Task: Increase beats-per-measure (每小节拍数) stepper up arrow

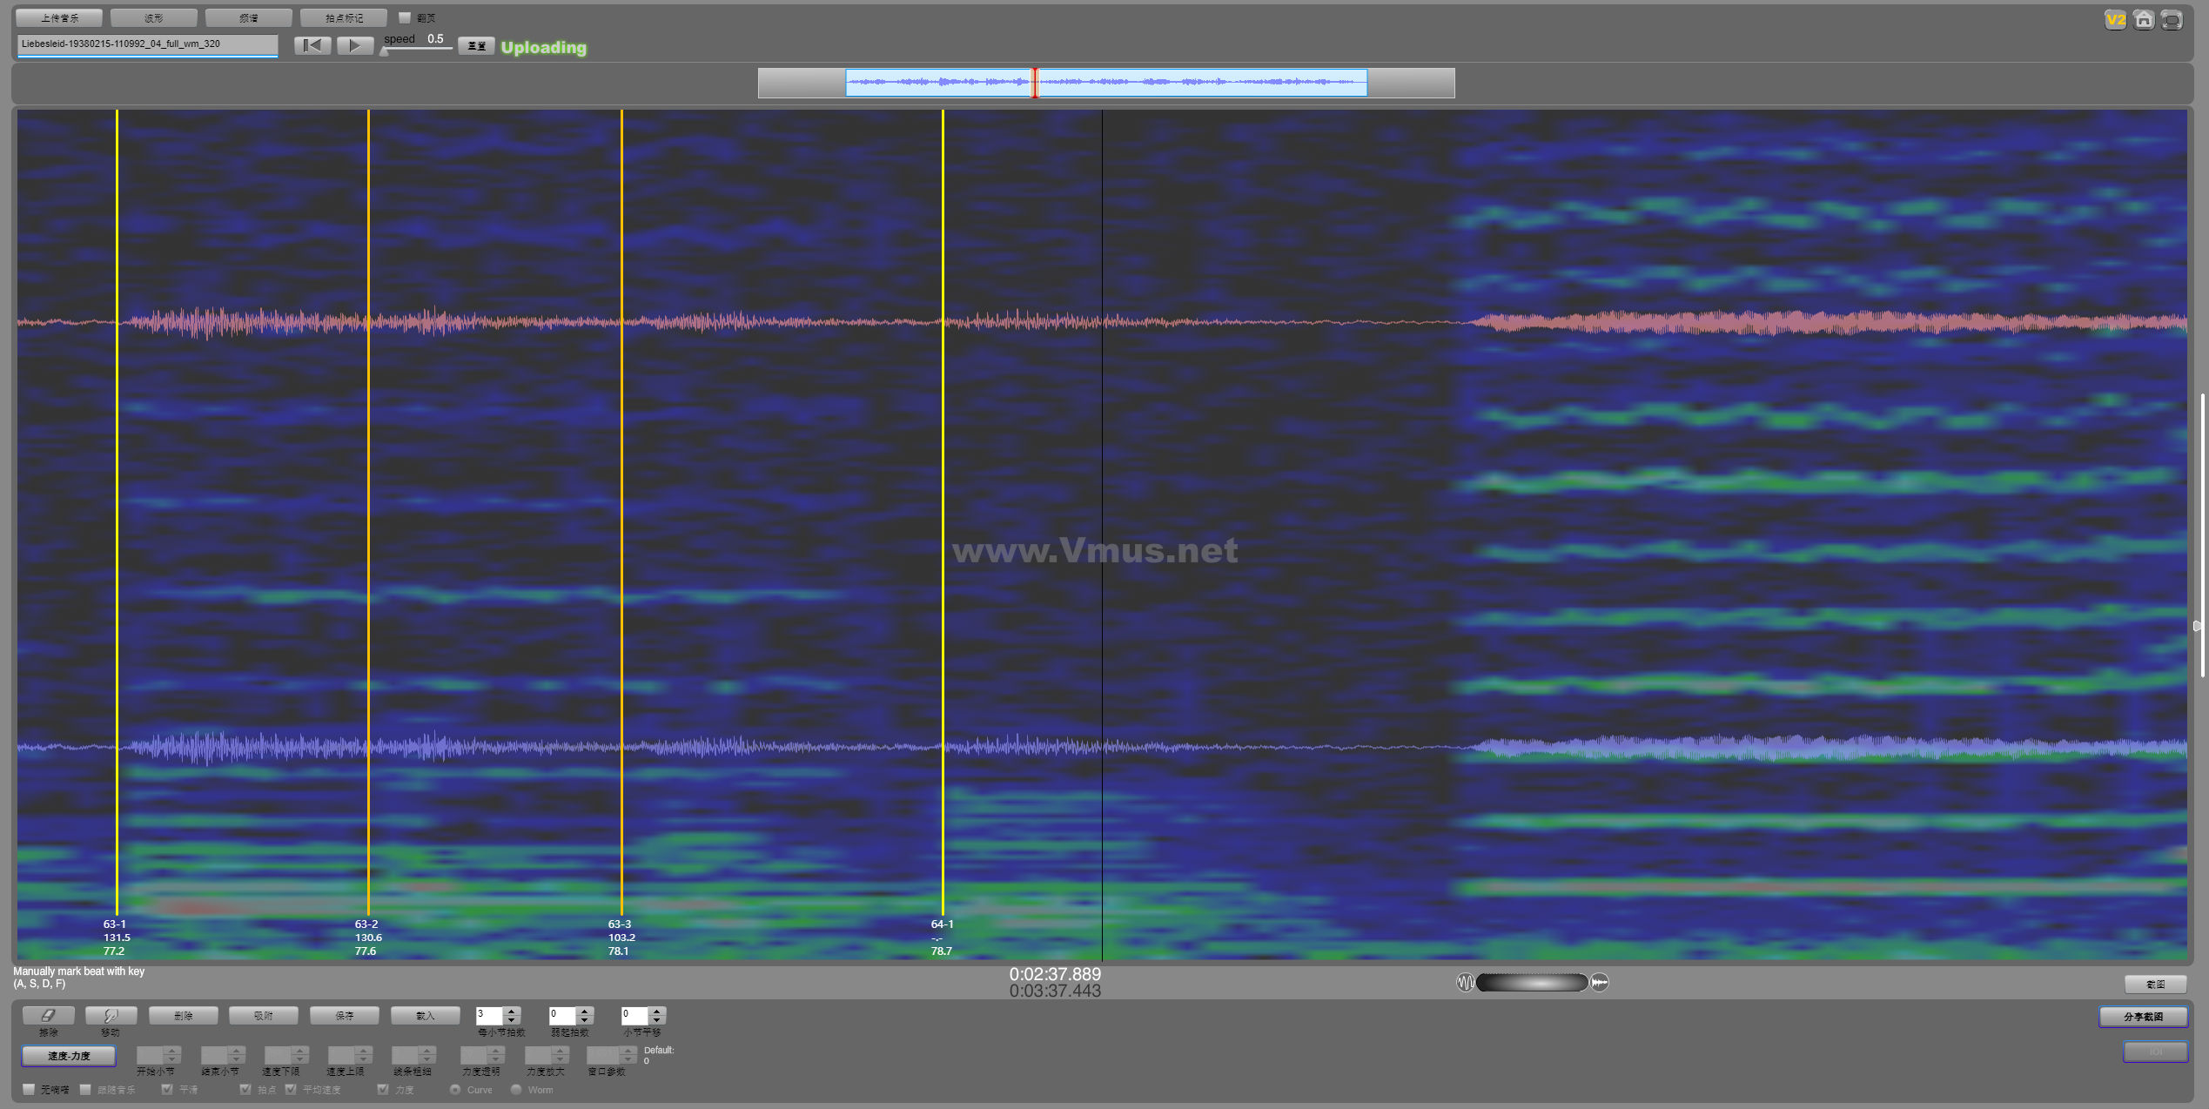Action: pos(512,1011)
